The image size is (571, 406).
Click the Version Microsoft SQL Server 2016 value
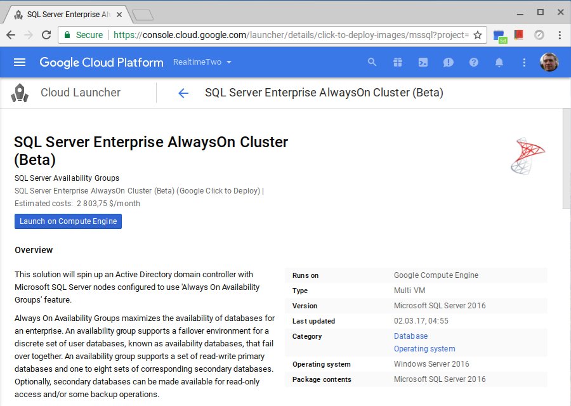click(440, 306)
